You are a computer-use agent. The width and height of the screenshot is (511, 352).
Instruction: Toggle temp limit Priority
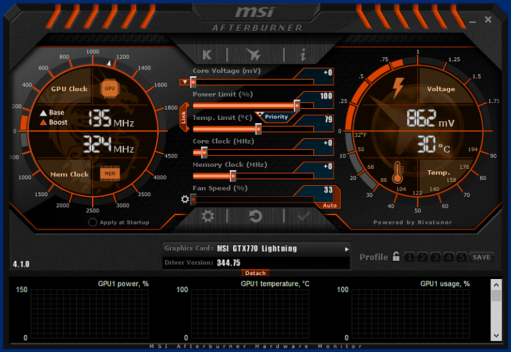click(x=276, y=117)
